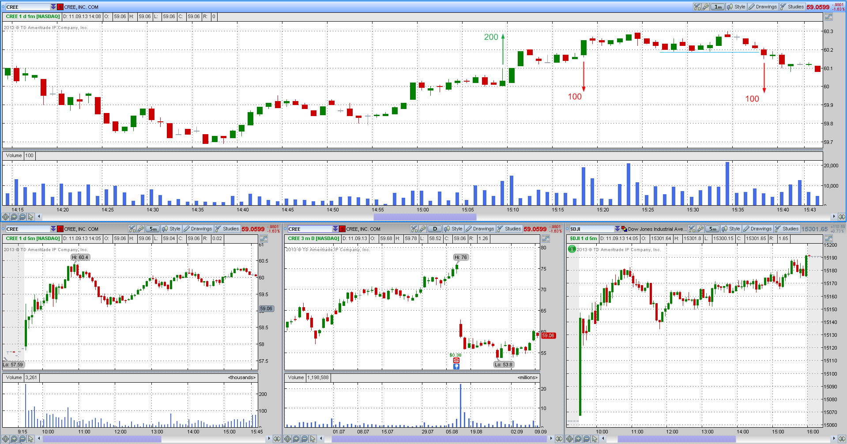This screenshot has width=847, height=444.
Task: Open the Studies menu of the CREE 5m chart
Action: pyautogui.click(x=227, y=229)
